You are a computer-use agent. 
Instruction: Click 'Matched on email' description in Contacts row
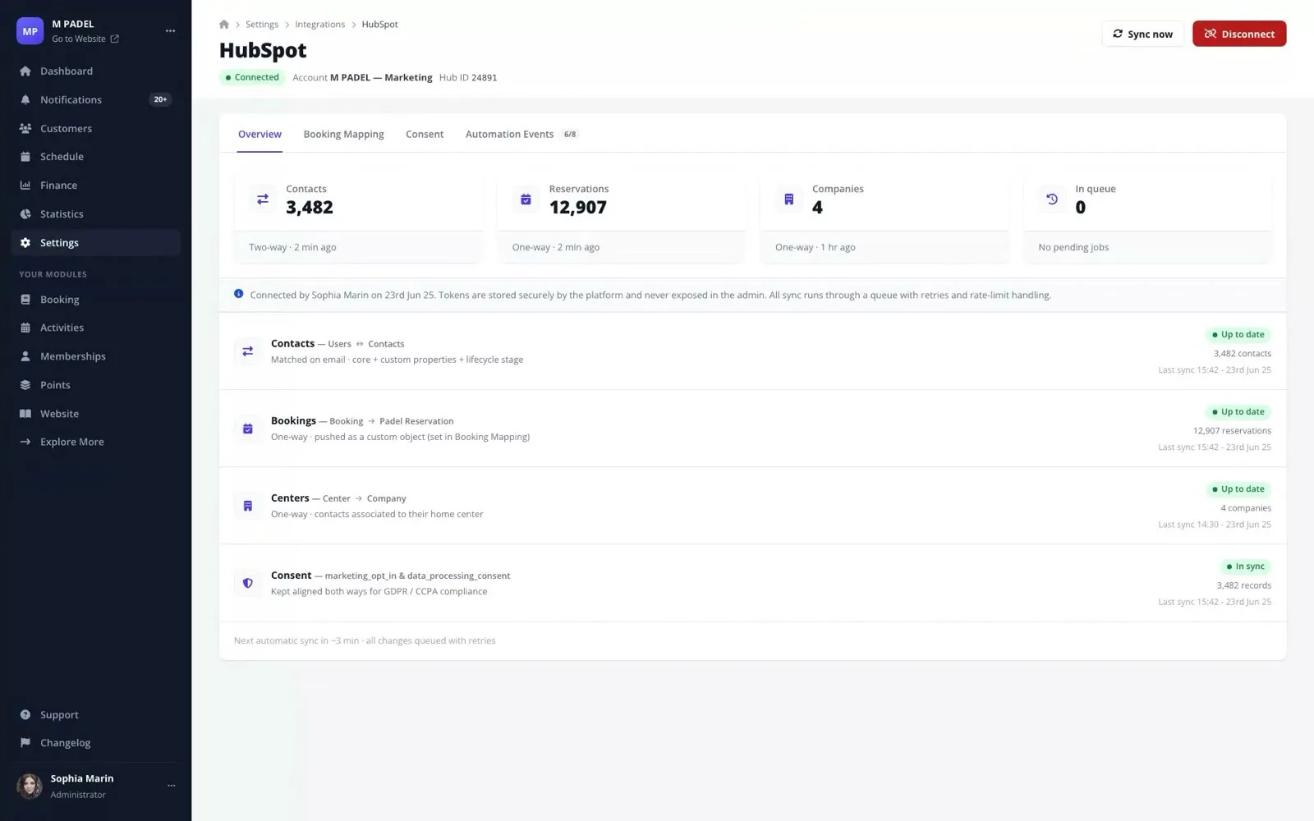click(x=397, y=360)
